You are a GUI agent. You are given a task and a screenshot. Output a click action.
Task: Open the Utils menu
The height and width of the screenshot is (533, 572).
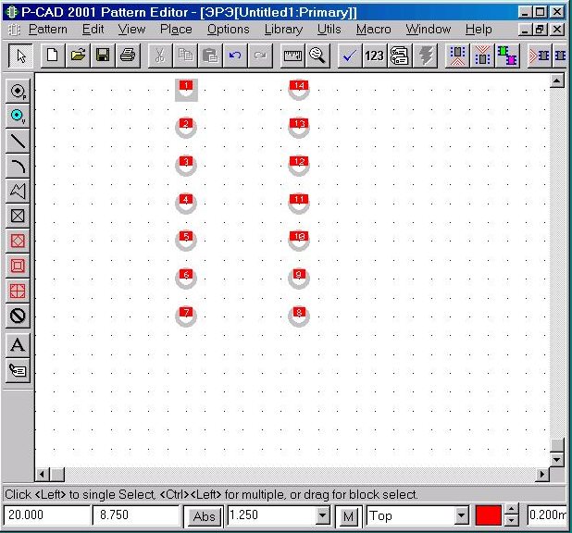[x=330, y=30]
